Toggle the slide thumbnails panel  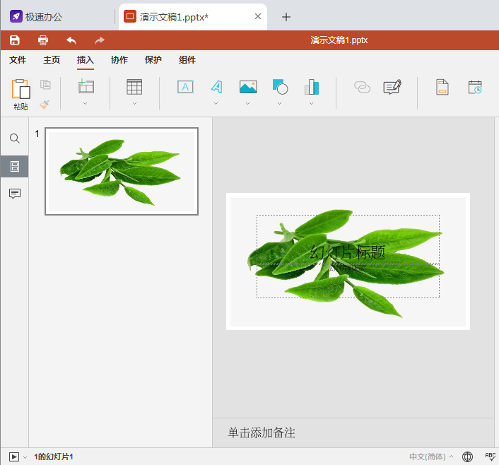click(14, 166)
